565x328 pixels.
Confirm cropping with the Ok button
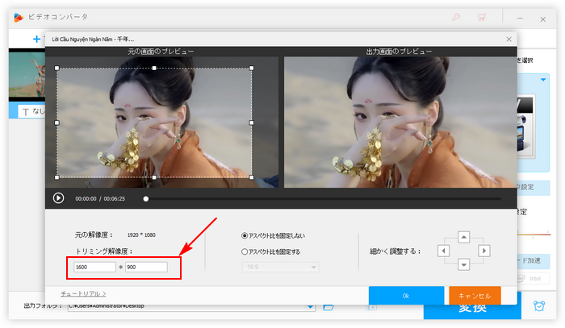click(x=406, y=296)
